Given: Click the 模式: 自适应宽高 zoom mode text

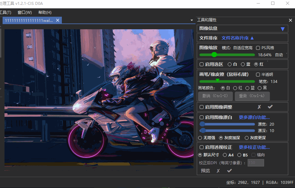Looking at the screenshot, I should point(237,48).
